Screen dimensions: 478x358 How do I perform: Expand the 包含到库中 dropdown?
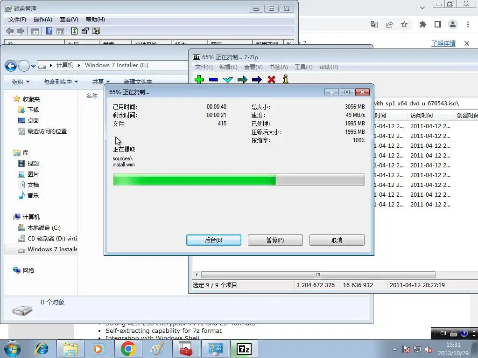pyautogui.click(x=61, y=82)
